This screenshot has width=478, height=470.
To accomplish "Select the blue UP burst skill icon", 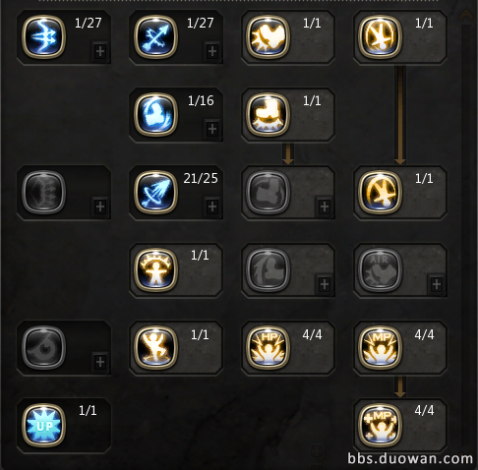I will [x=43, y=425].
